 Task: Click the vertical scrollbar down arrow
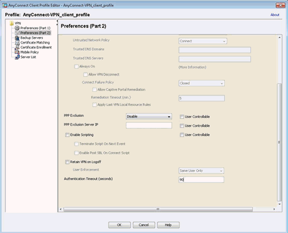pyautogui.click(x=280, y=204)
